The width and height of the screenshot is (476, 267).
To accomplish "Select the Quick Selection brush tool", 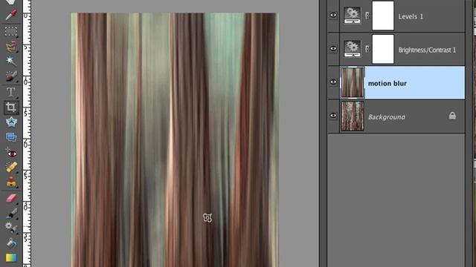I will (11, 76).
